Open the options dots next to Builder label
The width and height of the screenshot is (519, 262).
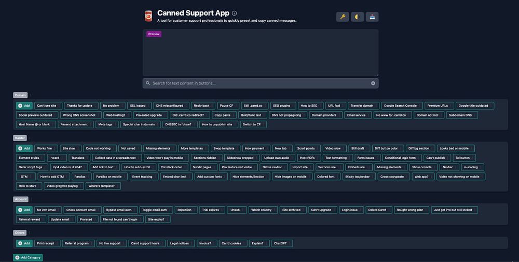click(x=30, y=138)
